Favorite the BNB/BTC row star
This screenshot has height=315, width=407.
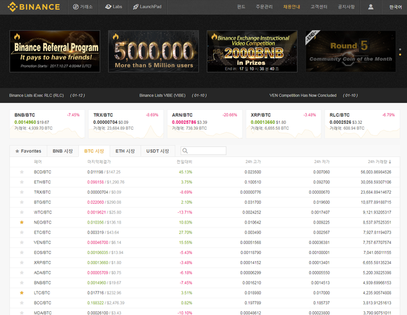pyautogui.click(x=22, y=283)
